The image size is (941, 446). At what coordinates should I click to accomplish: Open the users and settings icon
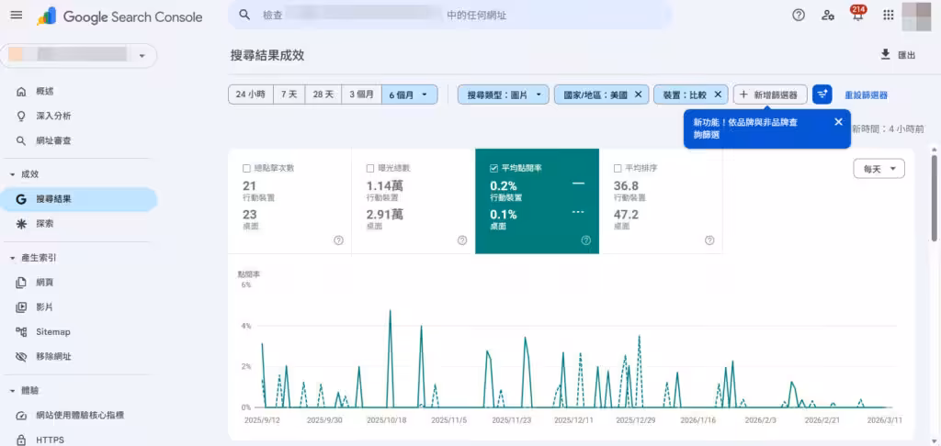(828, 15)
